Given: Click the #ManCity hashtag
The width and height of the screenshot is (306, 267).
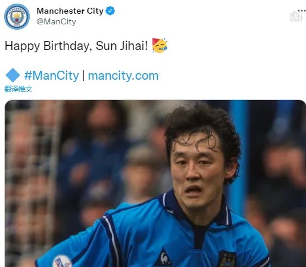Looking at the screenshot, I should pos(51,76).
